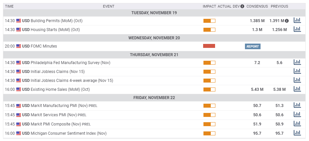Open chart icon for Building Permits row

[x=297, y=20]
